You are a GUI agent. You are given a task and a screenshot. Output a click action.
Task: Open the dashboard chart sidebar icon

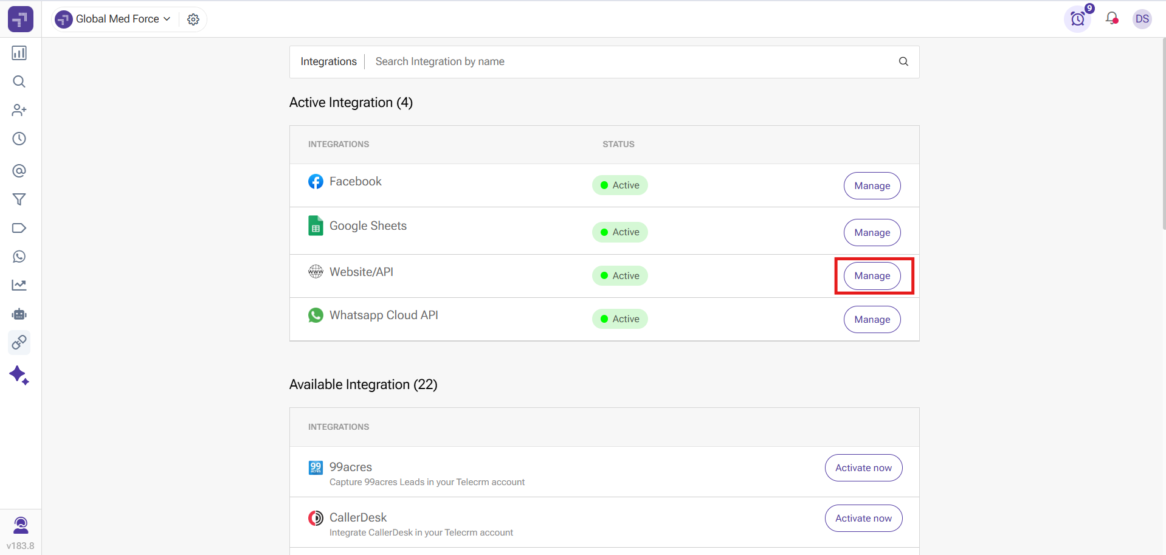[x=19, y=53]
